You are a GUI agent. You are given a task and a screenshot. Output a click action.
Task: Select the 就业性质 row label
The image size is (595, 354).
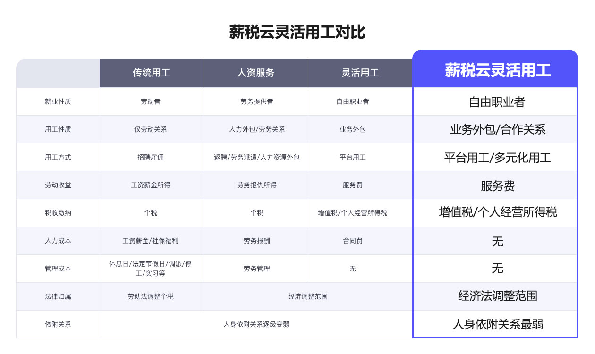pos(58,101)
